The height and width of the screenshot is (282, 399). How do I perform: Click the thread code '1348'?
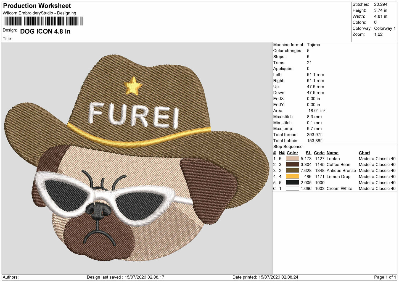[319, 171]
